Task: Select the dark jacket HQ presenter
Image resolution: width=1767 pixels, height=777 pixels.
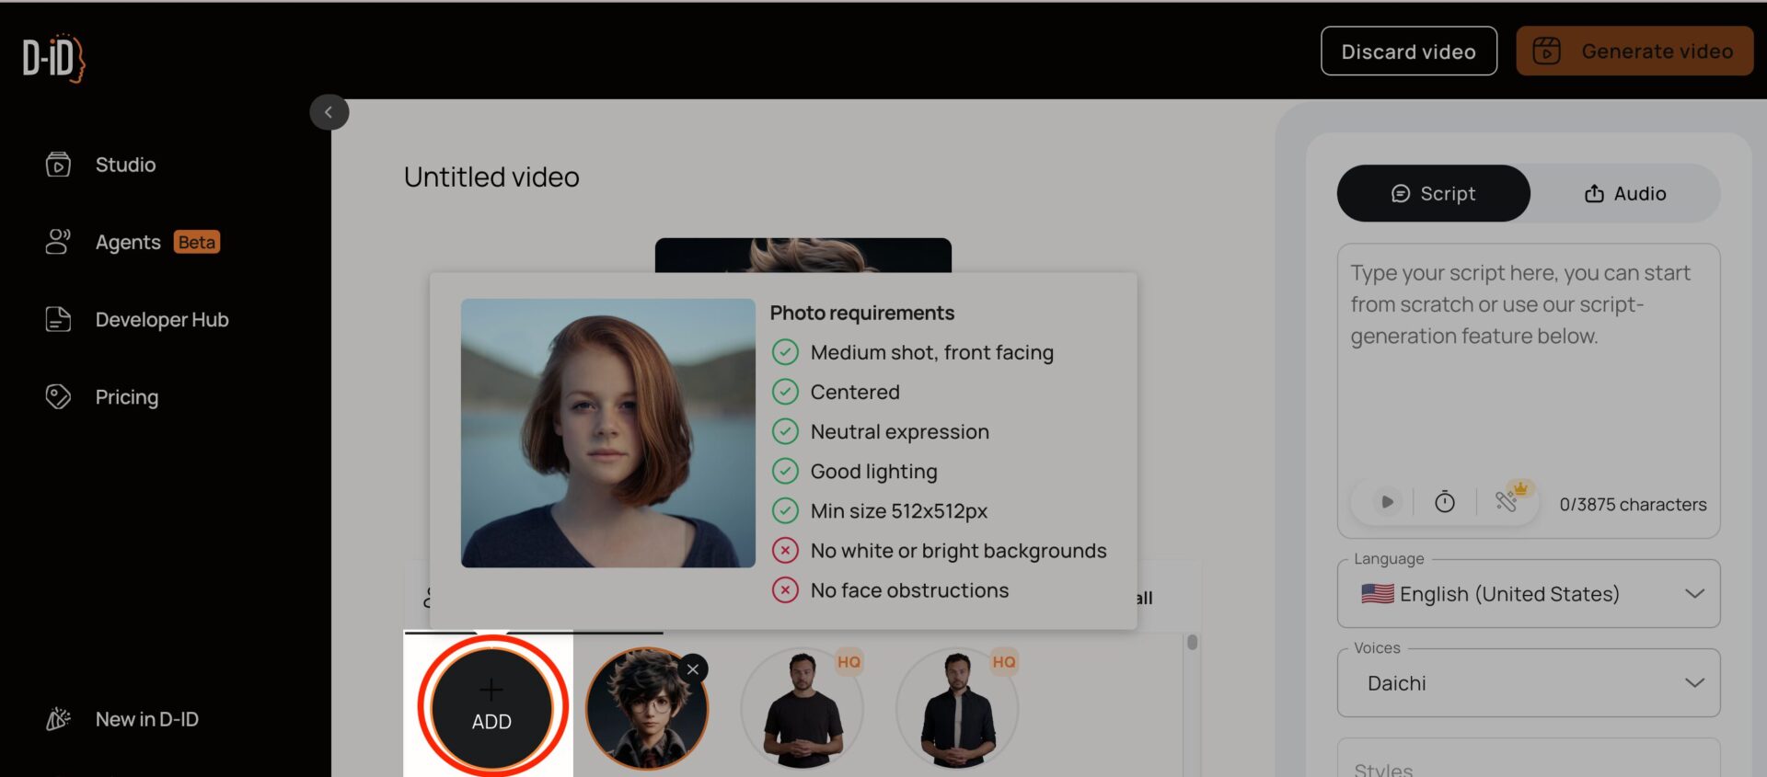Action: point(957,710)
